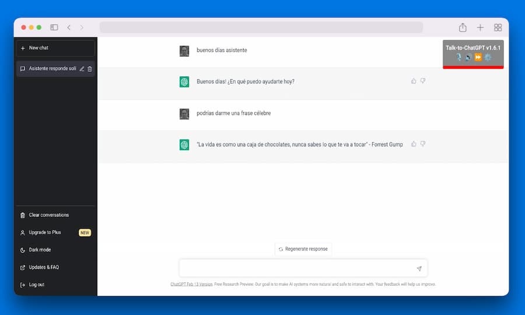Viewport: 525px width, 315px height.
Task: Click the Forrest Gump quote text
Action: point(300,145)
